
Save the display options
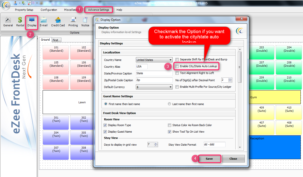pos(209,159)
